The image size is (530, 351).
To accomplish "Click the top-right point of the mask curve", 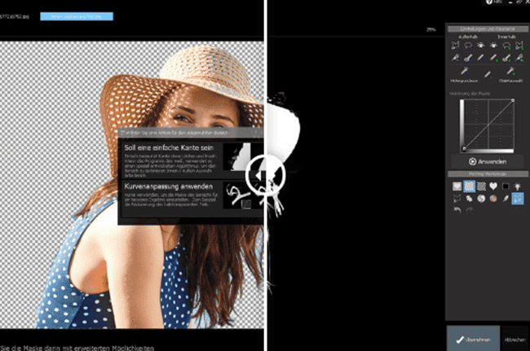I will (x=512, y=100).
